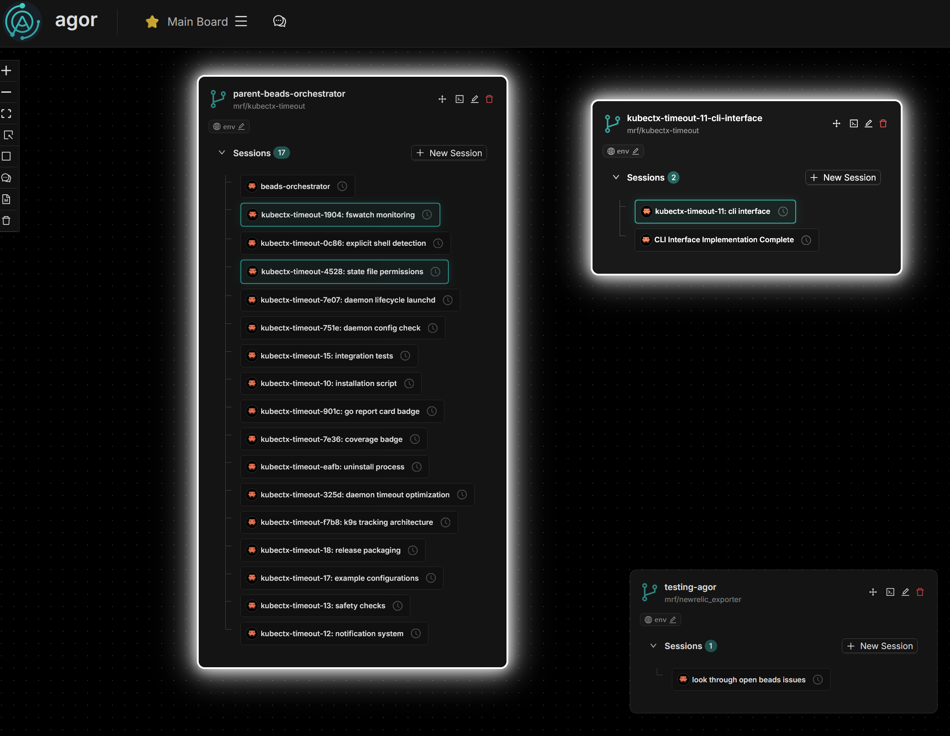Select the comment bubble tool in sidebar
This screenshot has height=736, width=950.
(7, 178)
